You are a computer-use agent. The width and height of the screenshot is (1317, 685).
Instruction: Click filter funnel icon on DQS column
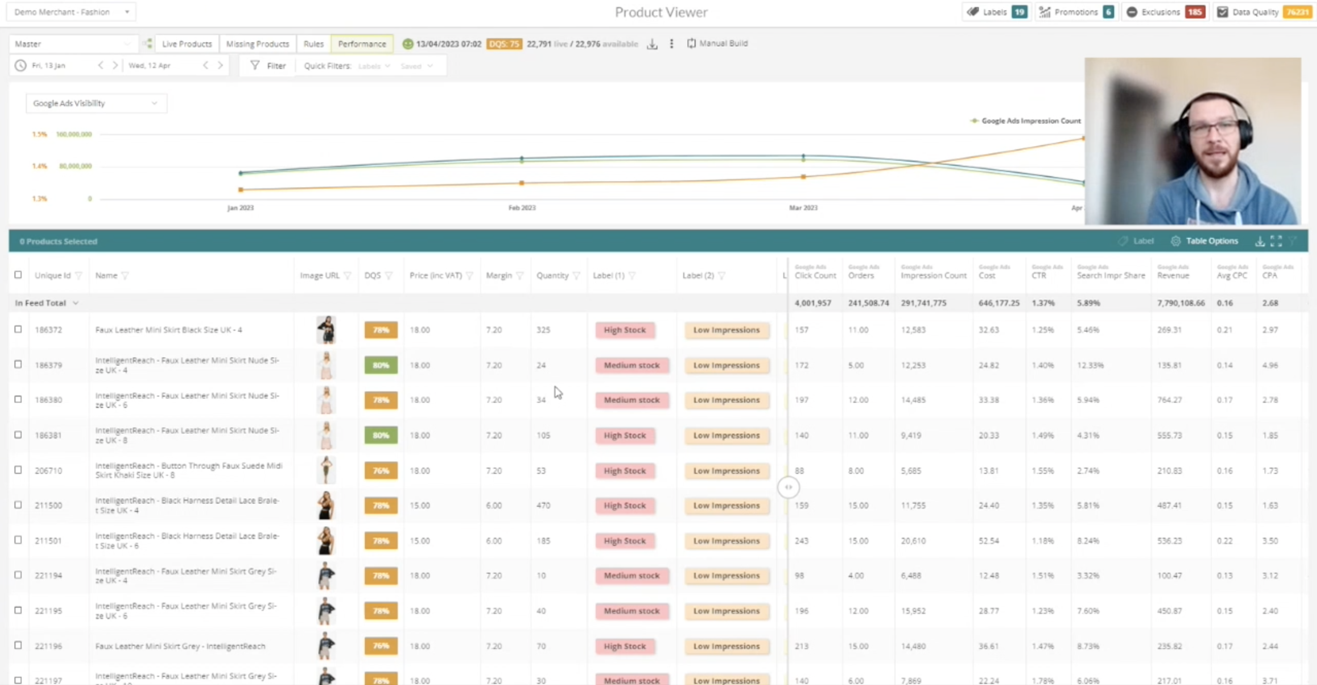(389, 276)
